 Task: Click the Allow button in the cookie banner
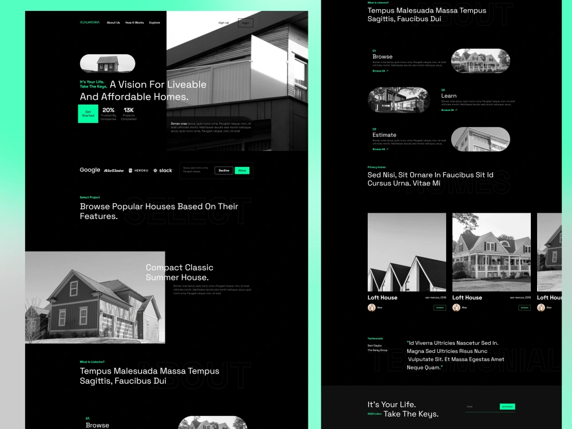click(x=241, y=170)
